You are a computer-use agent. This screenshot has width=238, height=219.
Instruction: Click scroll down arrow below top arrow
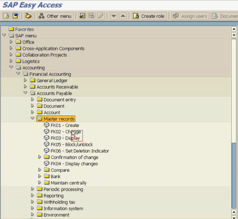click(x=234, y=35)
